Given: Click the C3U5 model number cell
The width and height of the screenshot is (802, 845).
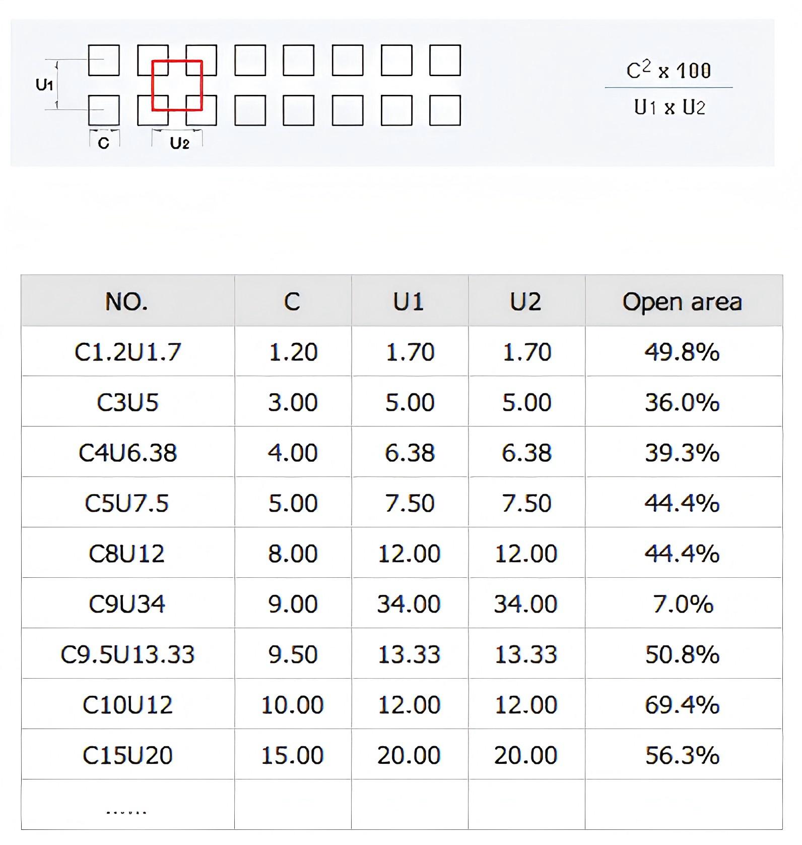Looking at the screenshot, I should pos(127,402).
